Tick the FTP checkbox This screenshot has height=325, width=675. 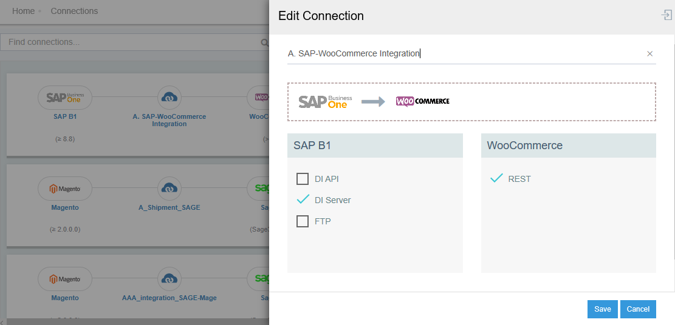click(303, 221)
